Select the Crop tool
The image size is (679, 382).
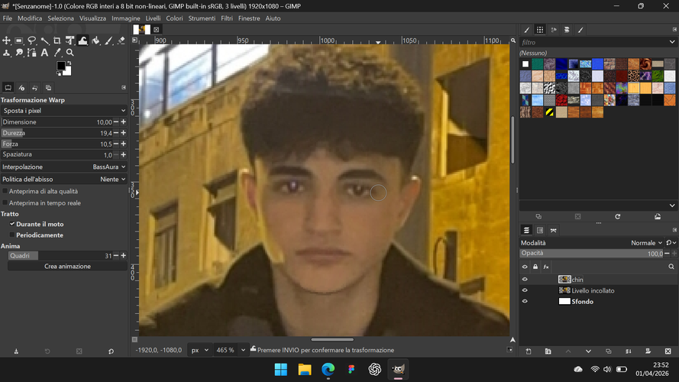click(x=57, y=40)
